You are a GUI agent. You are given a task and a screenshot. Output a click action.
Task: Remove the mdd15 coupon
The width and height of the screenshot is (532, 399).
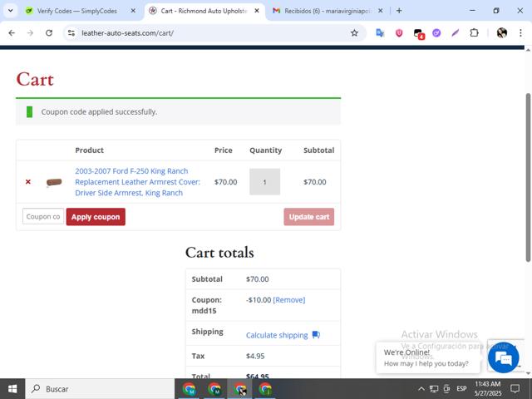[x=289, y=300]
